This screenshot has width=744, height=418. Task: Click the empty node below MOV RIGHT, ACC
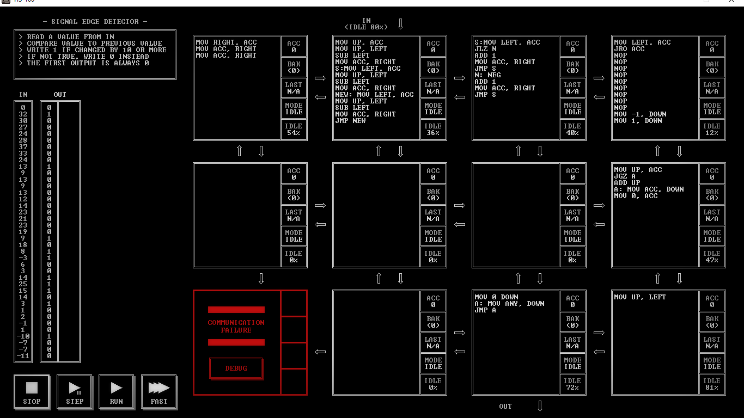(237, 215)
